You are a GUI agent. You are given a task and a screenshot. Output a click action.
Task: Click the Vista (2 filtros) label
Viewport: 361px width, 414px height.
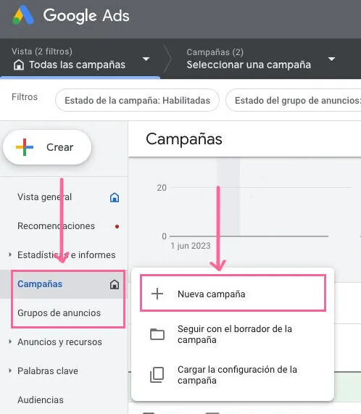pyautogui.click(x=42, y=51)
